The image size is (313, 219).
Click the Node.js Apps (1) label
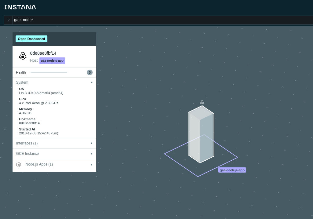pos(39,164)
